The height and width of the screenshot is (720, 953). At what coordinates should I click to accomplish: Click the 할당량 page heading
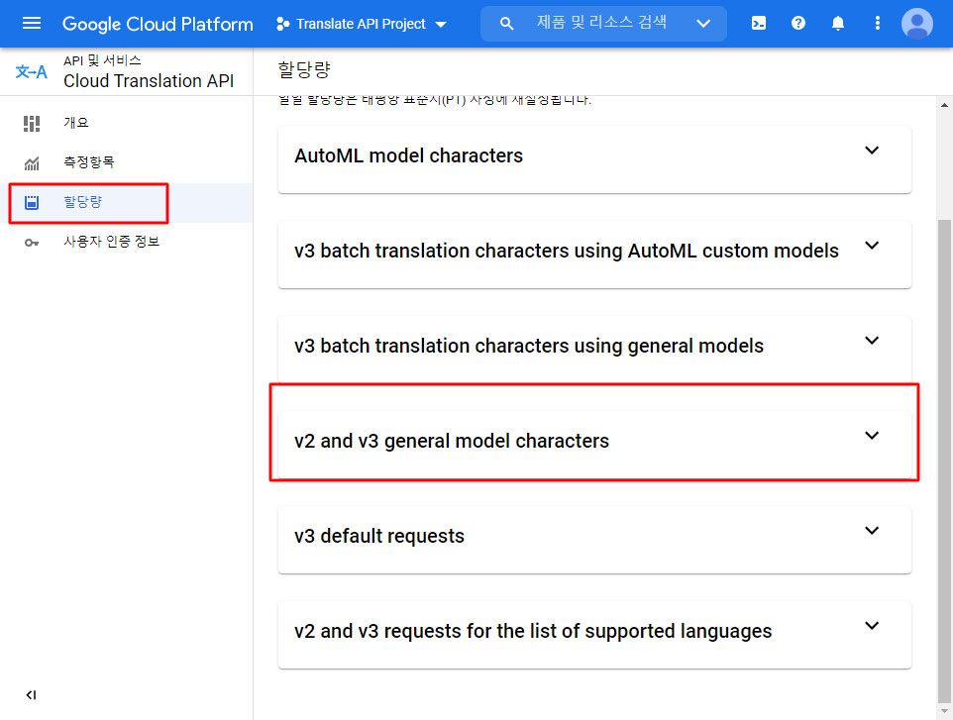(304, 69)
